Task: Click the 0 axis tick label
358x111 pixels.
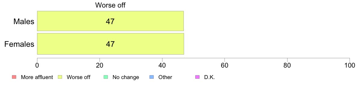Action: [x=37, y=65]
